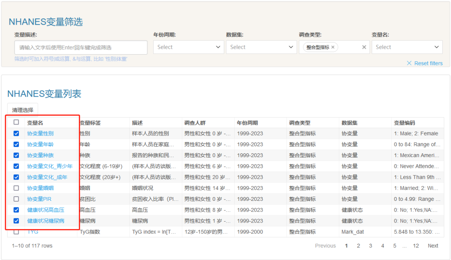Screen dimensions: 451x260
Task: Sort by the 变量名 column header
Action: tap(35, 123)
